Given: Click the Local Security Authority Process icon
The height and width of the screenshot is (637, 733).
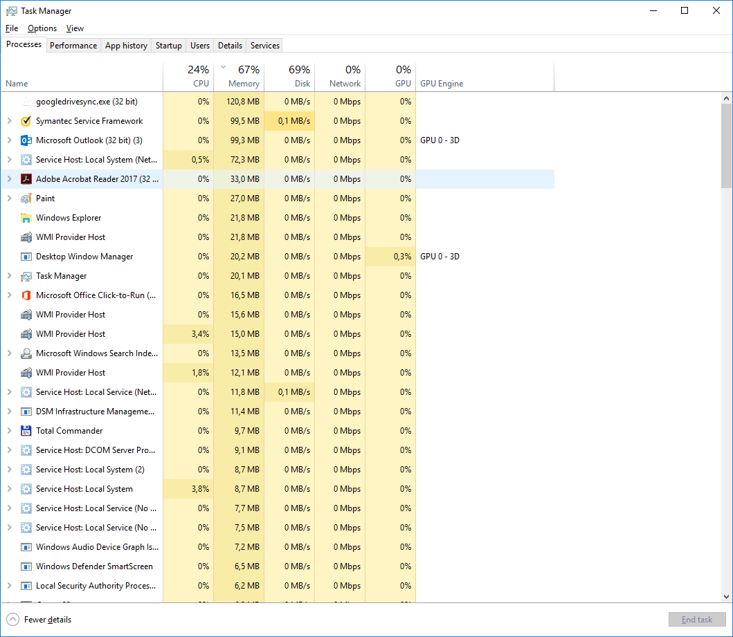Looking at the screenshot, I should (26, 586).
